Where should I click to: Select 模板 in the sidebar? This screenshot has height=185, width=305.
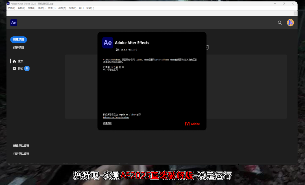(21, 68)
